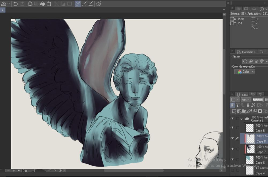Click the Redo arrow icon
Viewport: 268px width, 177px height.
tap(22, 4)
